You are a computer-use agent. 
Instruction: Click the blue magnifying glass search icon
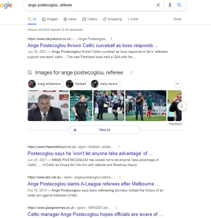[x=179, y=5]
